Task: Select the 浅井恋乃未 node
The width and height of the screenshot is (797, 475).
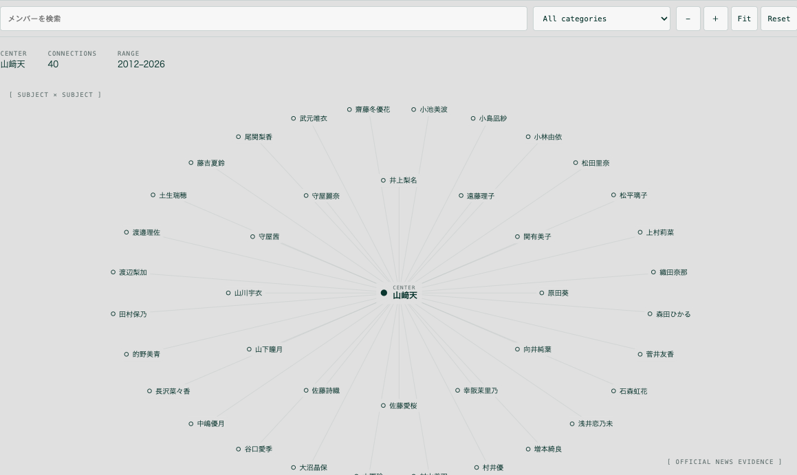Action: [x=591, y=423]
